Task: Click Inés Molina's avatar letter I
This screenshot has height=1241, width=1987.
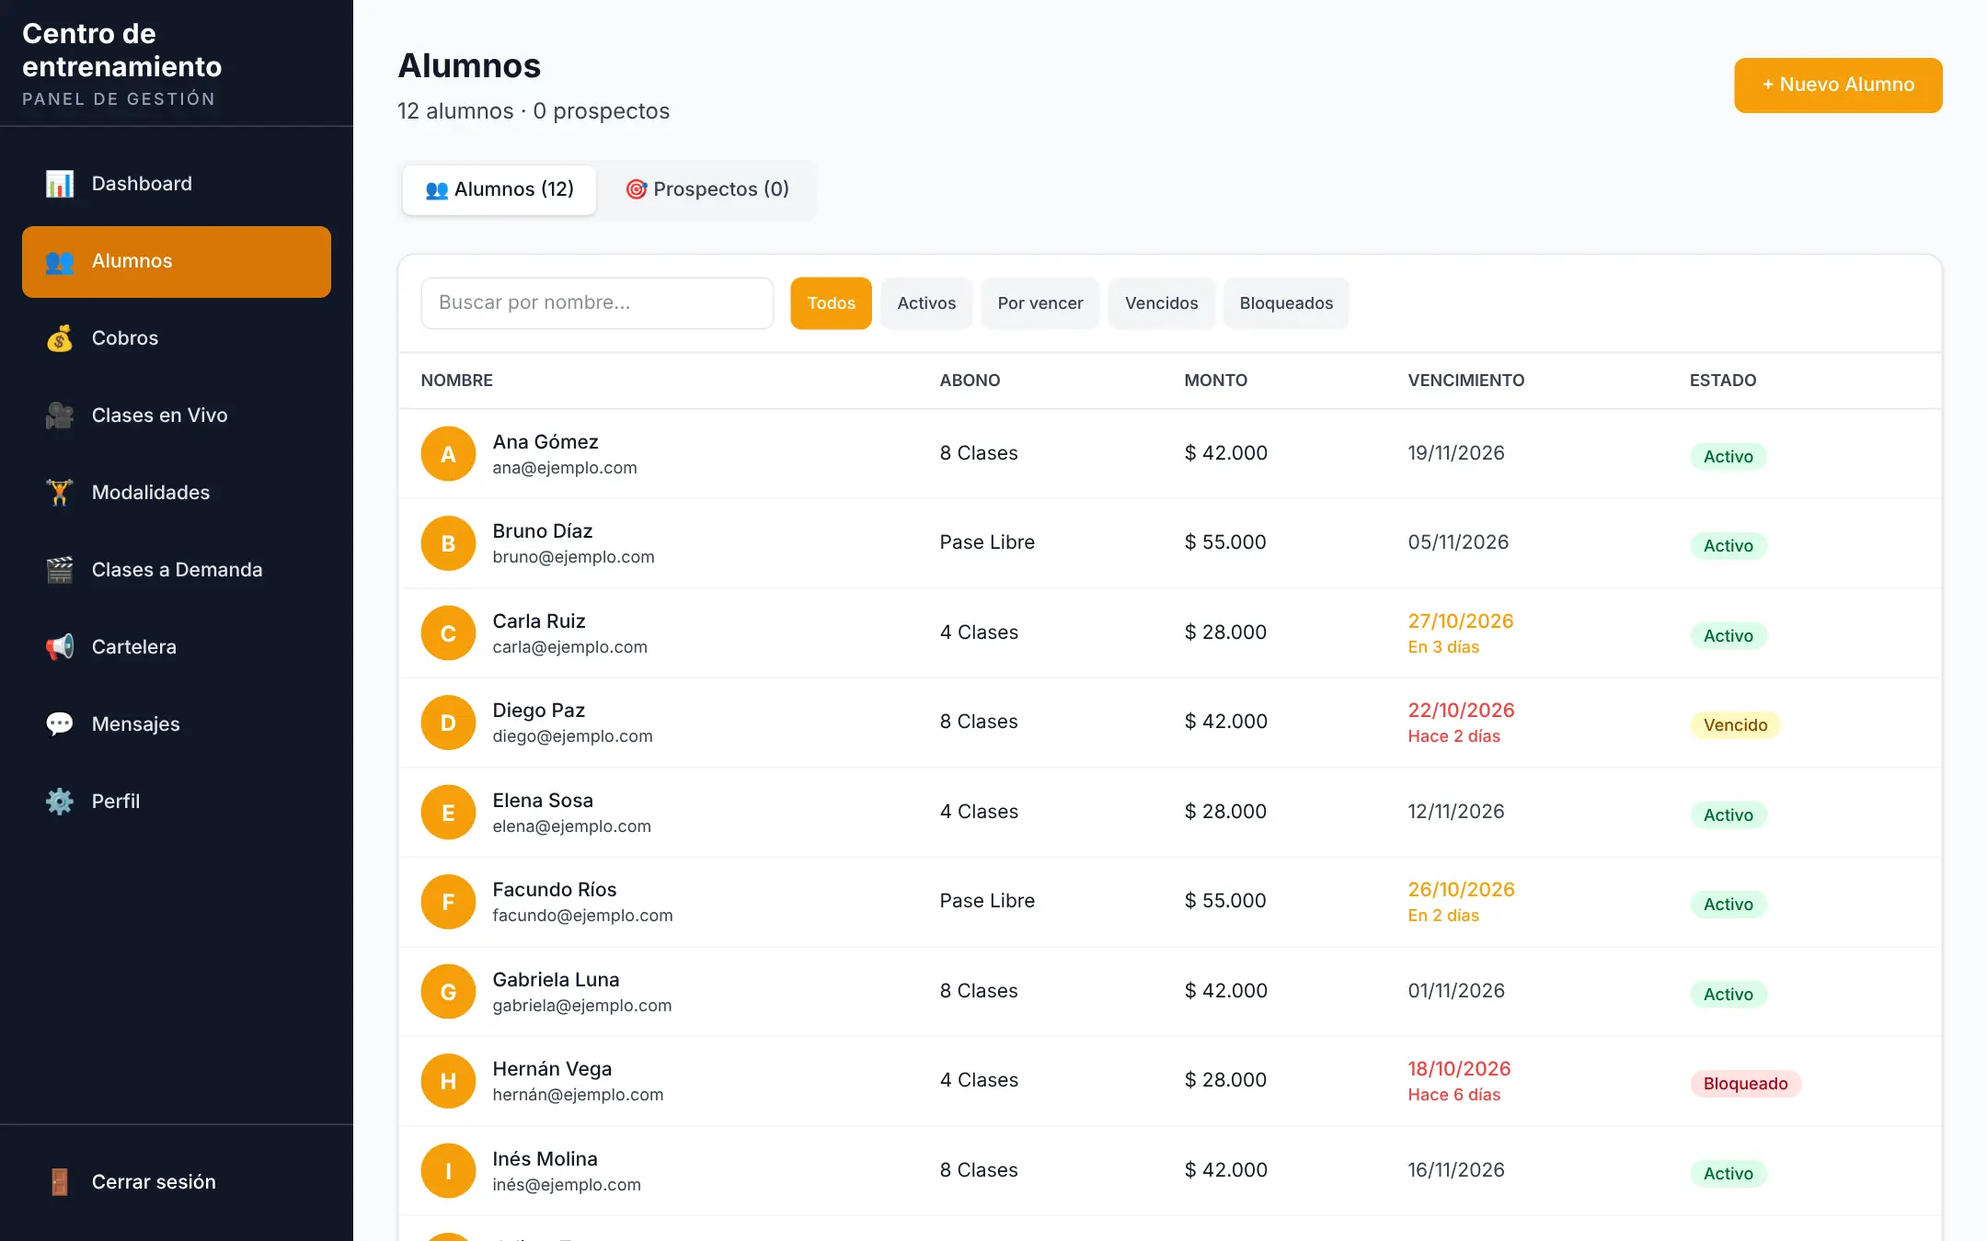Action: click(x=448, y=1171)
